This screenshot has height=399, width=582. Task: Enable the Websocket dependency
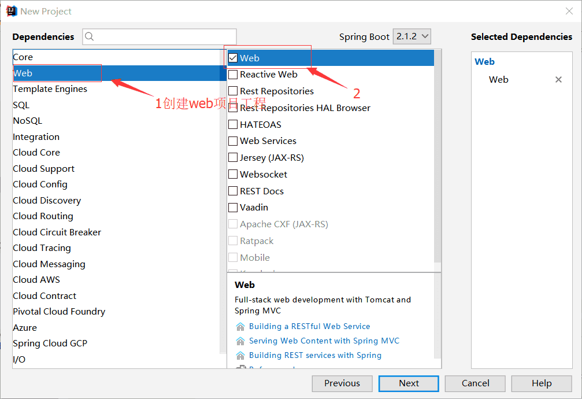point(233,174)
